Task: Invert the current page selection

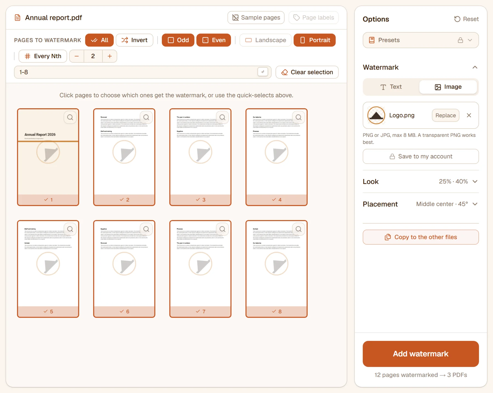Action: point(134,40)
